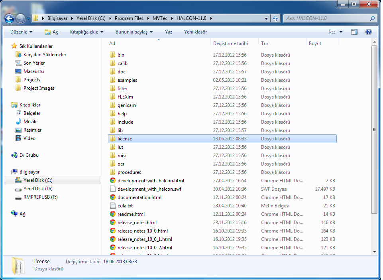
Task: Expand the arrow after Program Files breadcrumb
Action: point(148,18)
